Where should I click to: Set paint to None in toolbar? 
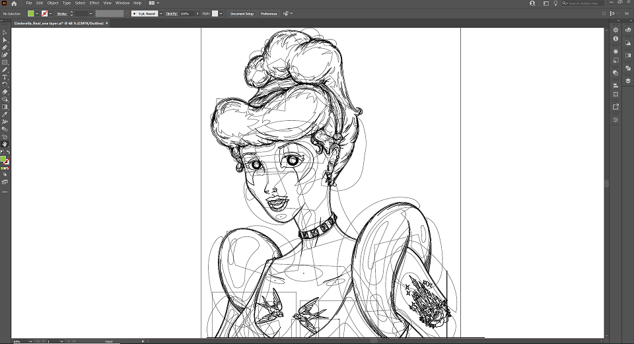point(7,168)
